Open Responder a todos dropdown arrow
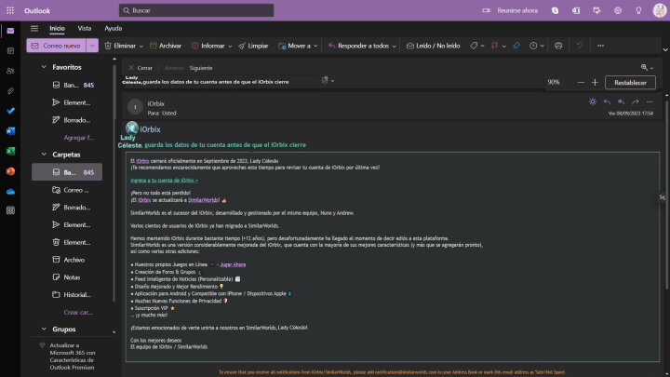670x377 pixels. [395, 47]
